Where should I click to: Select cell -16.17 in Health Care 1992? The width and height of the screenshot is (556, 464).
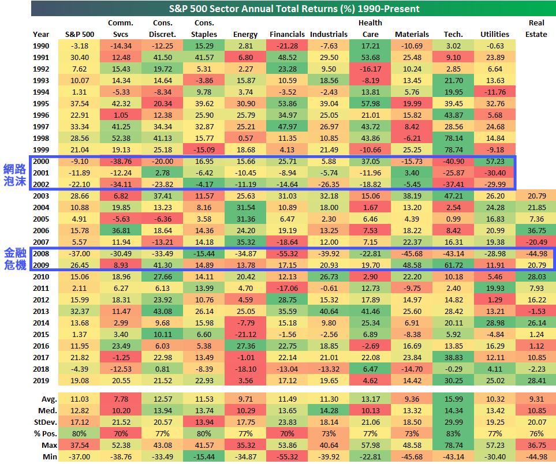coord(370,69)
